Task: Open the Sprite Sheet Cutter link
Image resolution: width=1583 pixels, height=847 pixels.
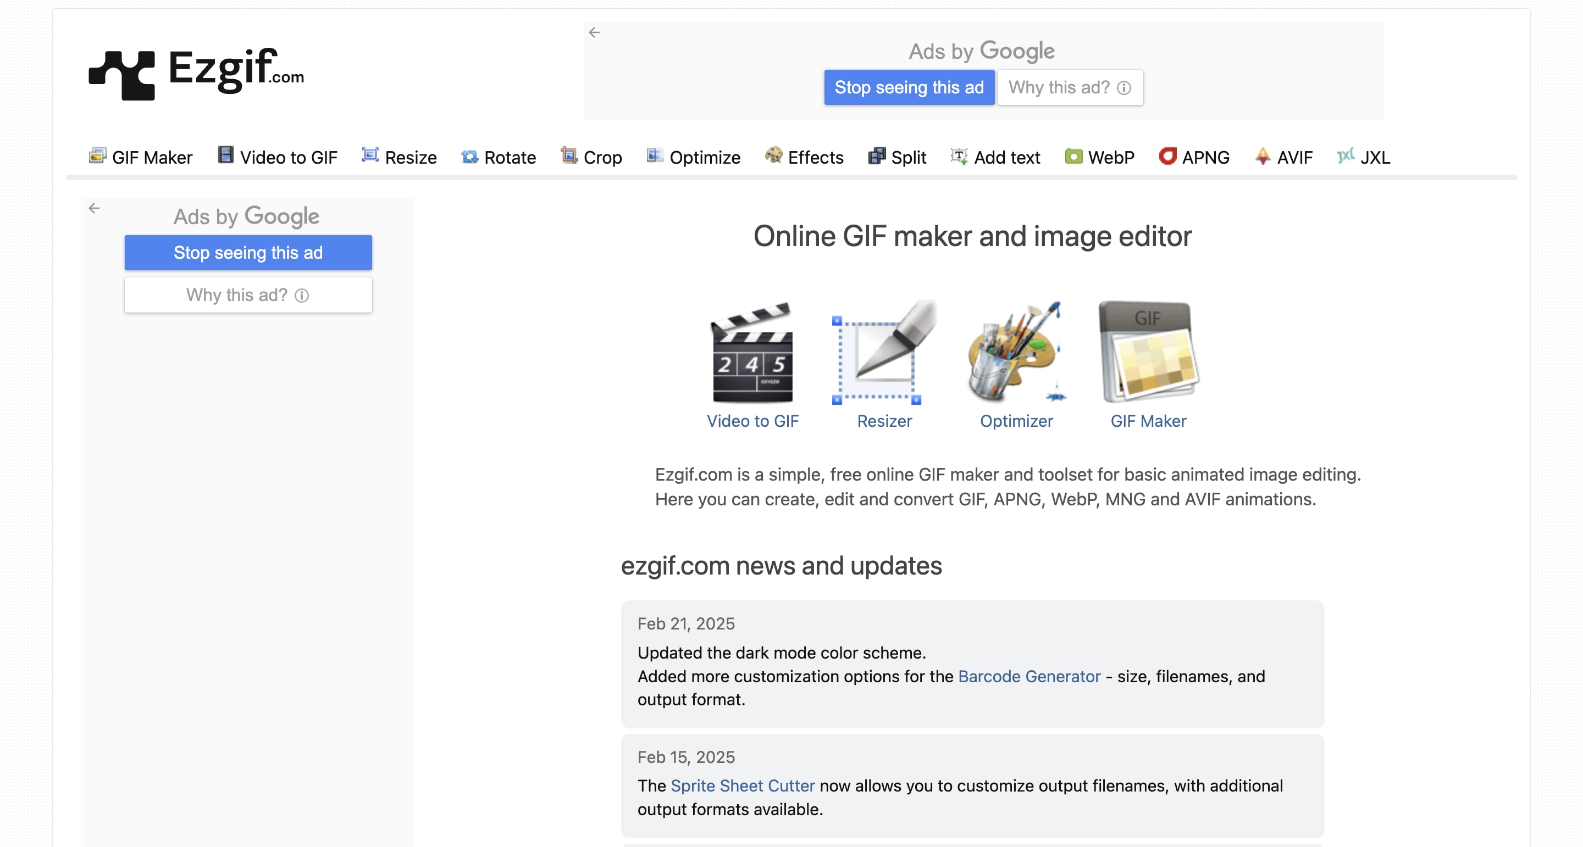Action: [x=743, y=785]
